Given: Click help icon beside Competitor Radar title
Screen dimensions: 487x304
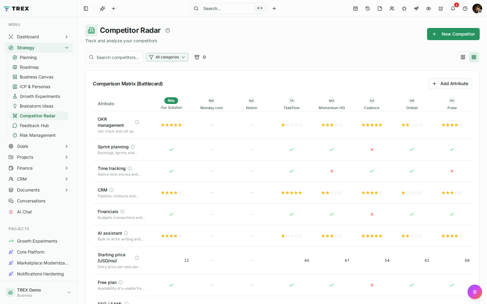Looking at the screenshot, I should click(x=168, y=30).
